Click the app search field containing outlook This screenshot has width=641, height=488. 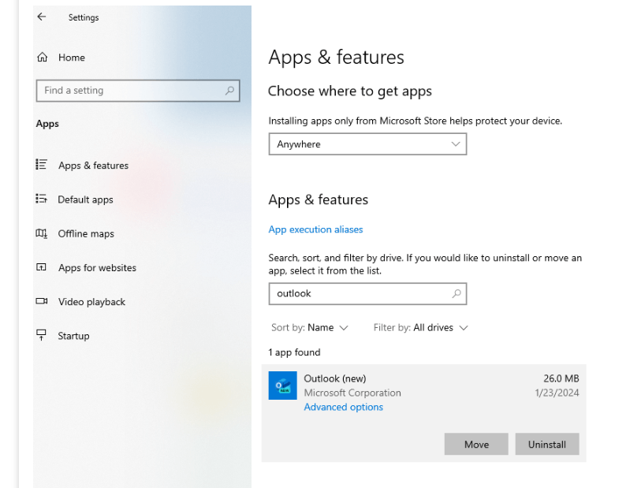click(367, 293)
